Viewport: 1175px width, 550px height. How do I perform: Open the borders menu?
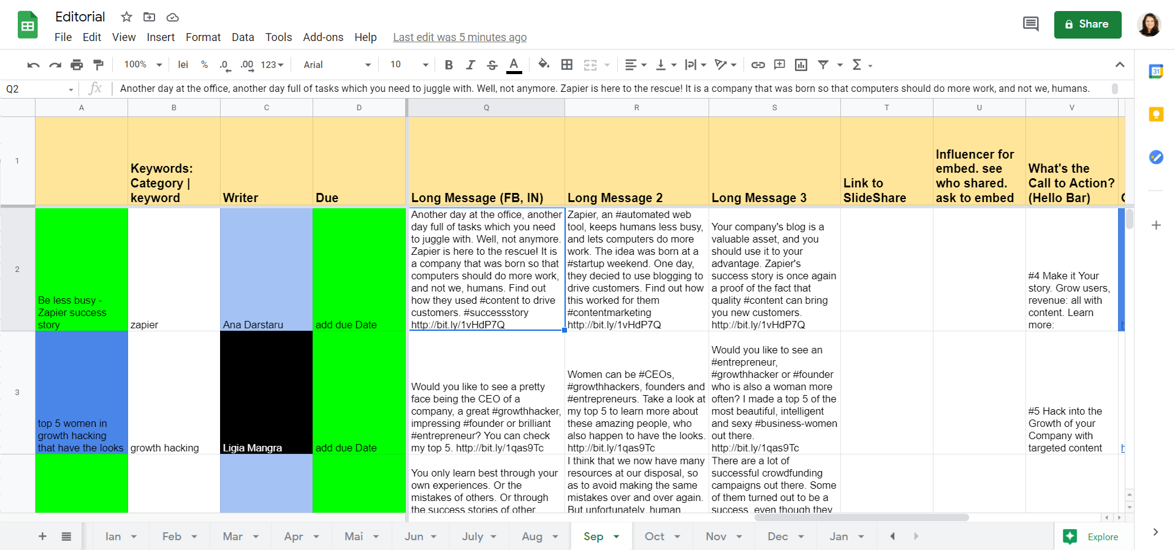(x=567, y=65)
